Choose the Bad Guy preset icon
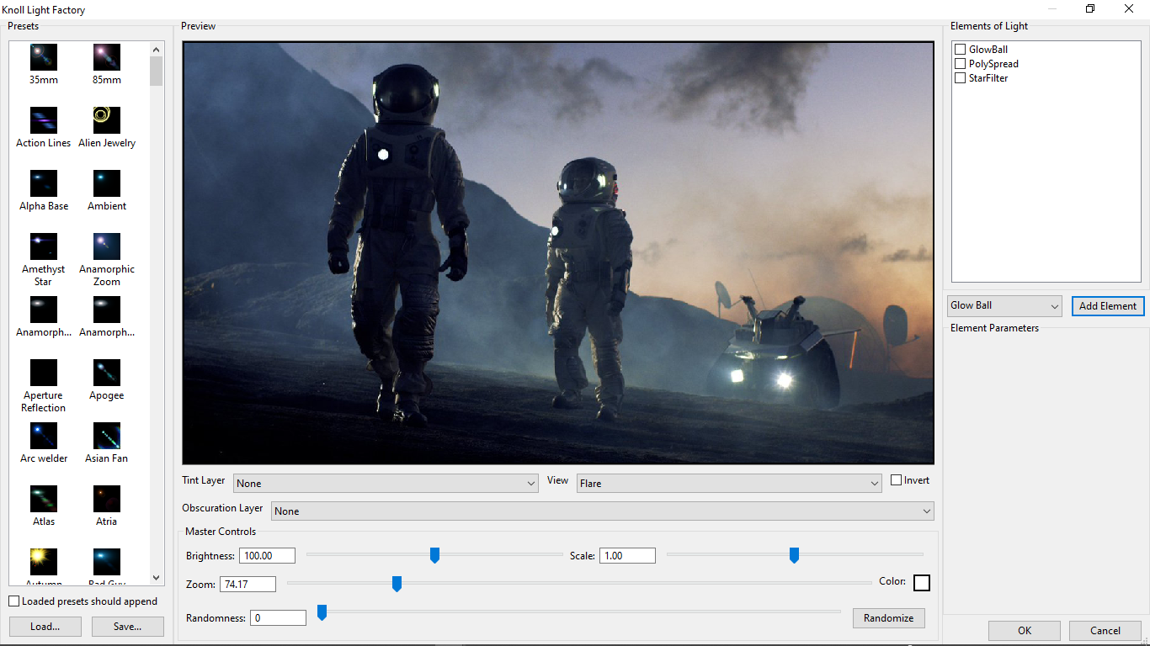This screenshot has width=1150, height=646. click(107, 562)
